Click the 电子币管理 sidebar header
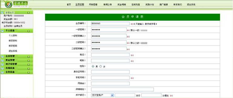 (x=17, y=64)
